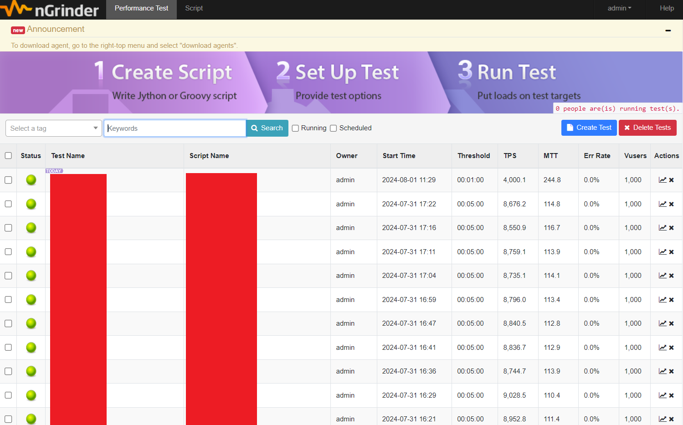Delete the 2024-07-31 16:41 test row
This screenshot has height=425, width=683.
tap(672, 348)
